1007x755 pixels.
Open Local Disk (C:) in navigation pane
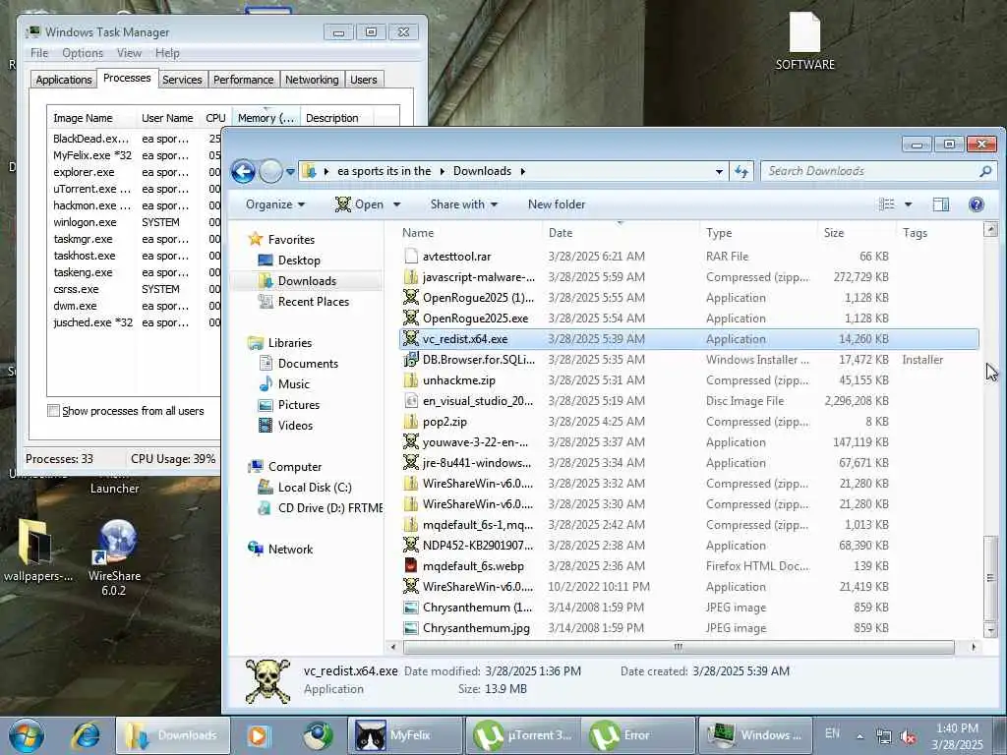pos(315,488)
